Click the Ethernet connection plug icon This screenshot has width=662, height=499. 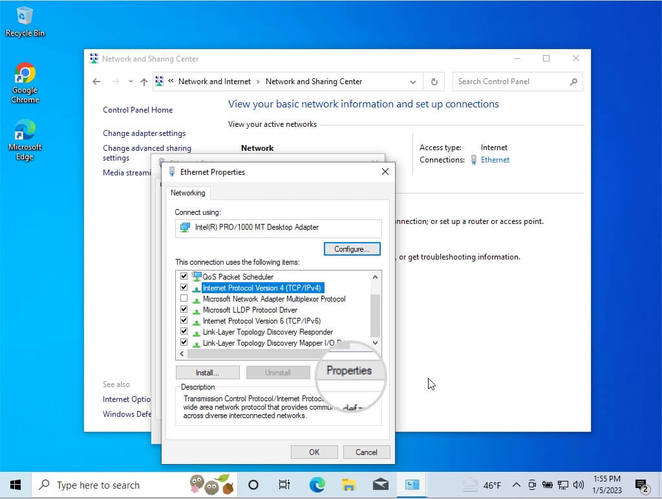(x=474, y=160)
